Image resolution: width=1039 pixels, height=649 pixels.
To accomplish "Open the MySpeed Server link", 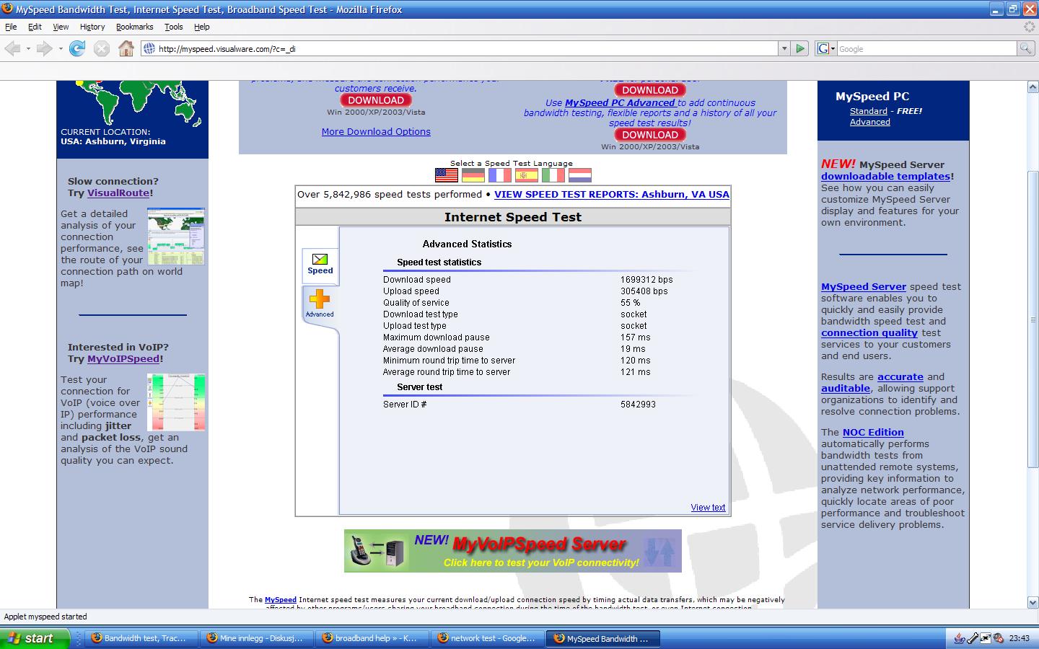I will tap(864, 286).
